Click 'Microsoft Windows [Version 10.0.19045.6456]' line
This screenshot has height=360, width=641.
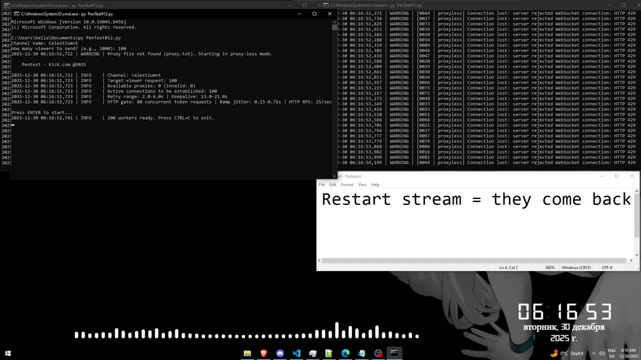tap(69, 22)
